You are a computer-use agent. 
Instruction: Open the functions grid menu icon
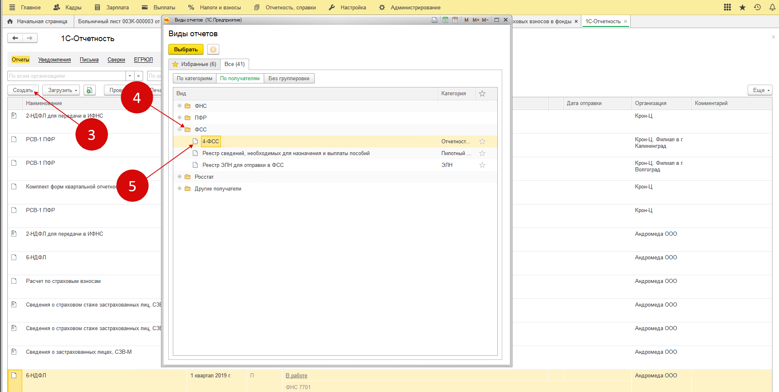(x=727, y=7)
